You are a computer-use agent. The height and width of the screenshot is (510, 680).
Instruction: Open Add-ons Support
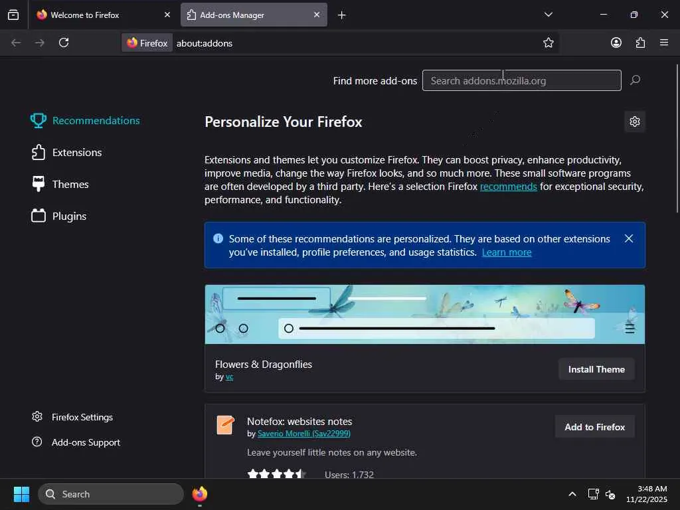click(x=76, y=442)
